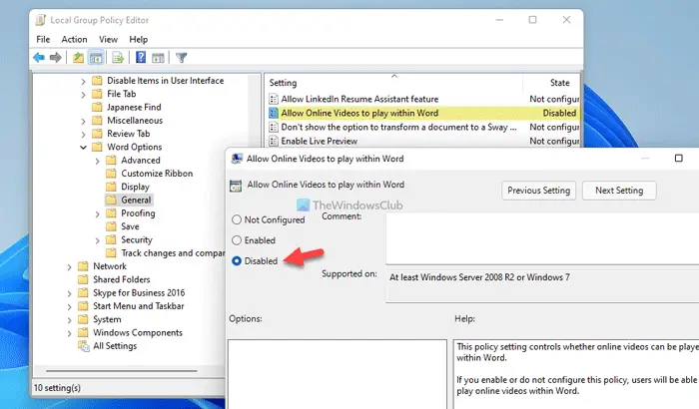Toggle the Show/Hide action pane icon
Viewport: 699px width, 409px height.
point(158,58)
